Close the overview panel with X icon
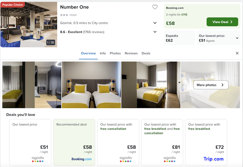 click(x=237, y=53)
